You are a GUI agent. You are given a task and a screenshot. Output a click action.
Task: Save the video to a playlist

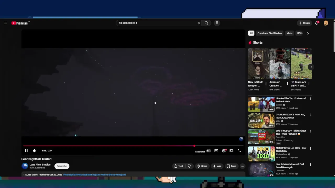point(231,166)
